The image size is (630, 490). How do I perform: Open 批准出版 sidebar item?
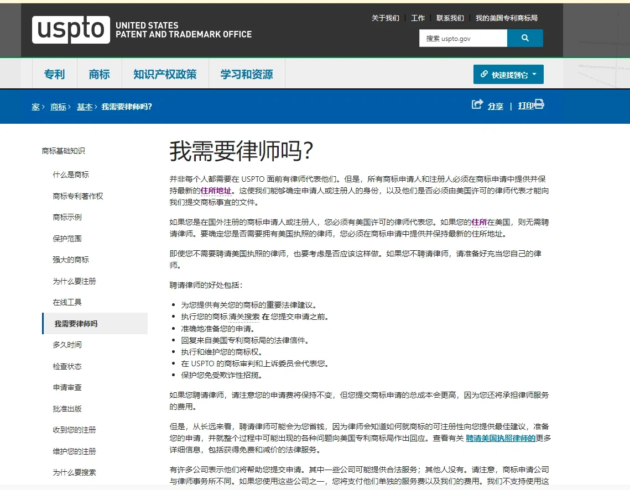point(67,409)
